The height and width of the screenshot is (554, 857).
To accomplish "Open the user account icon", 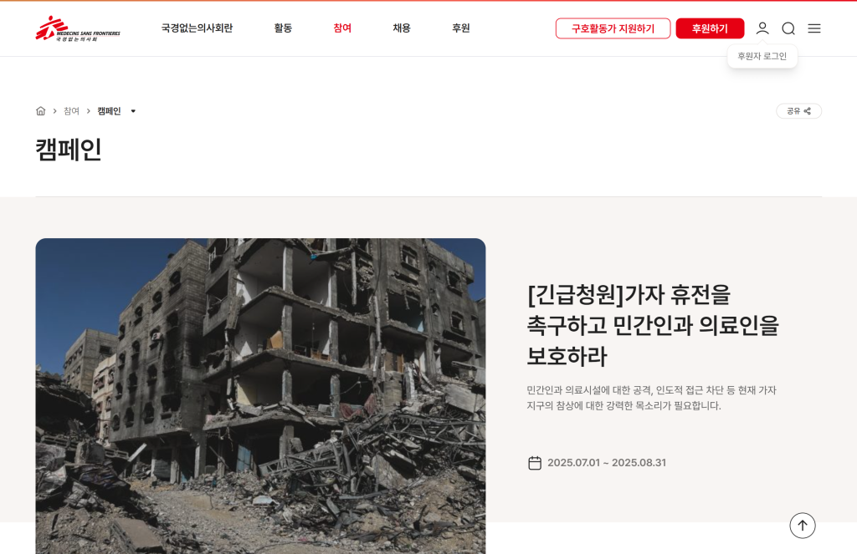I will tap(762, 28).
